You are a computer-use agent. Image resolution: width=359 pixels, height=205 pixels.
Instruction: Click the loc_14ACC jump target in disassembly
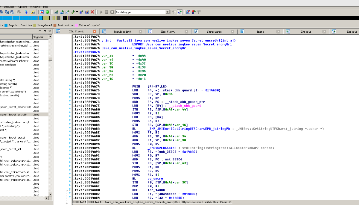(156, 190)
